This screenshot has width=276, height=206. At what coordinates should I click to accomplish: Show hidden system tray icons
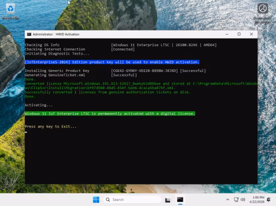click(228, 199)
